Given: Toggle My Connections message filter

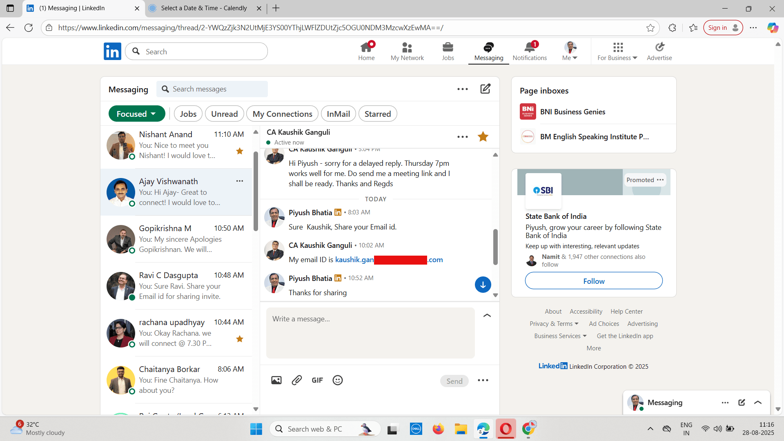Looking at the screenshot, I should click(x=283, y=114).
